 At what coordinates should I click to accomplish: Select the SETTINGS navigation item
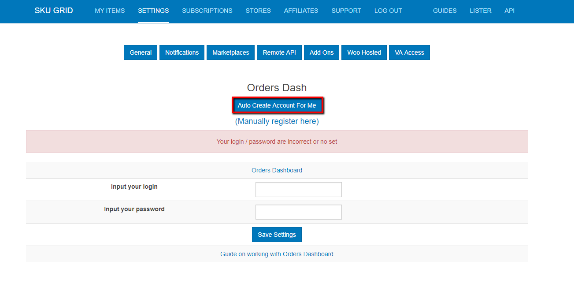point(153,11)
